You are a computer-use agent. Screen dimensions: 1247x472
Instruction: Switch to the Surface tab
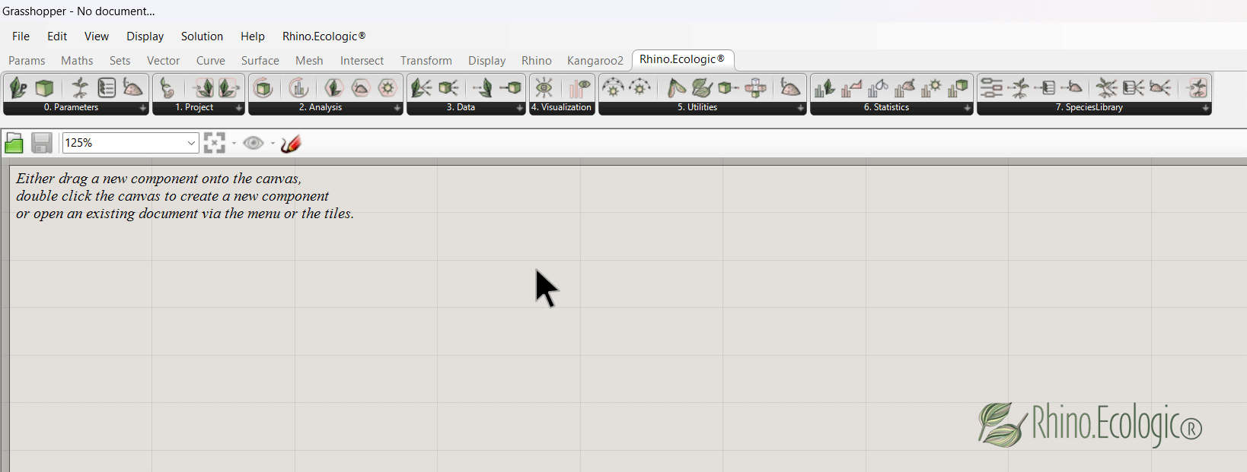(x=260, y=61)
